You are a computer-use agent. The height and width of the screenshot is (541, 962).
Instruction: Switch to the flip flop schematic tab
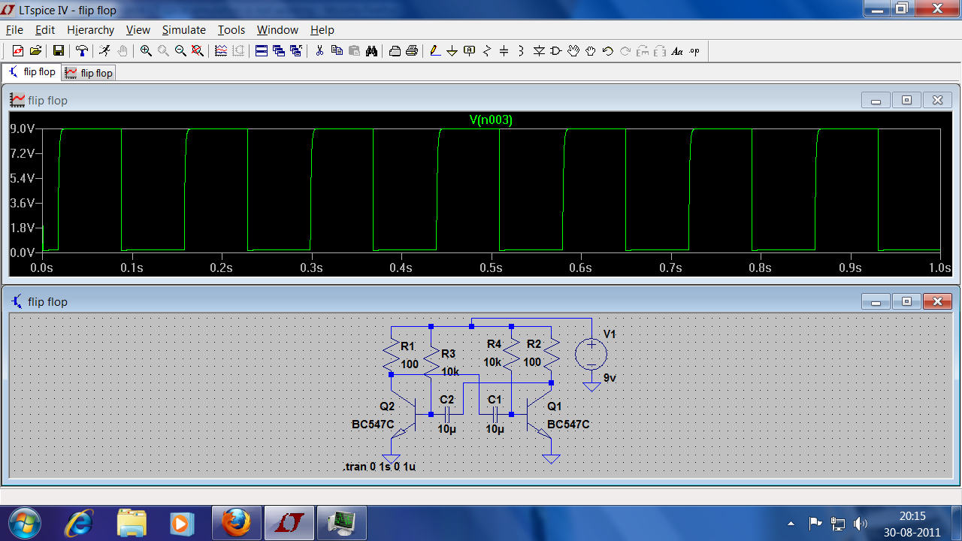pyautogui.click(x=32, y=72)
